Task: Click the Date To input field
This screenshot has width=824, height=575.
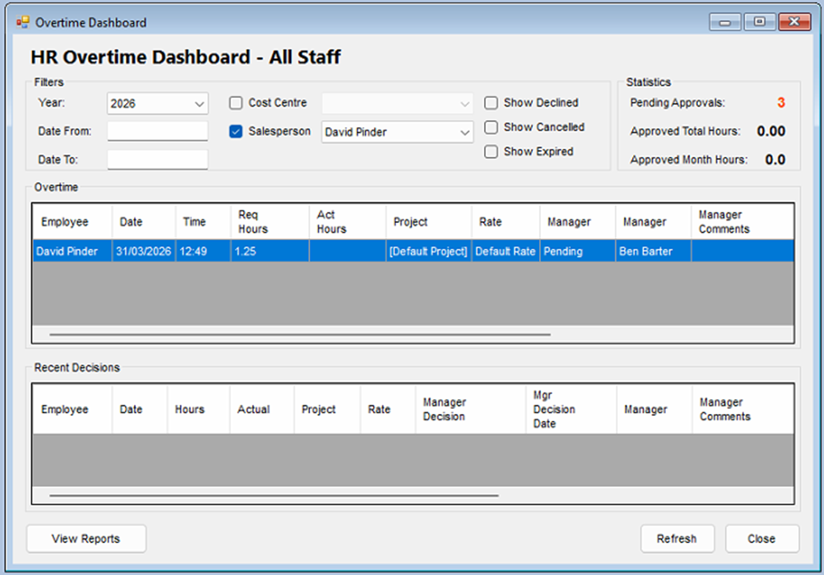Action: click(x=157, y=159)
